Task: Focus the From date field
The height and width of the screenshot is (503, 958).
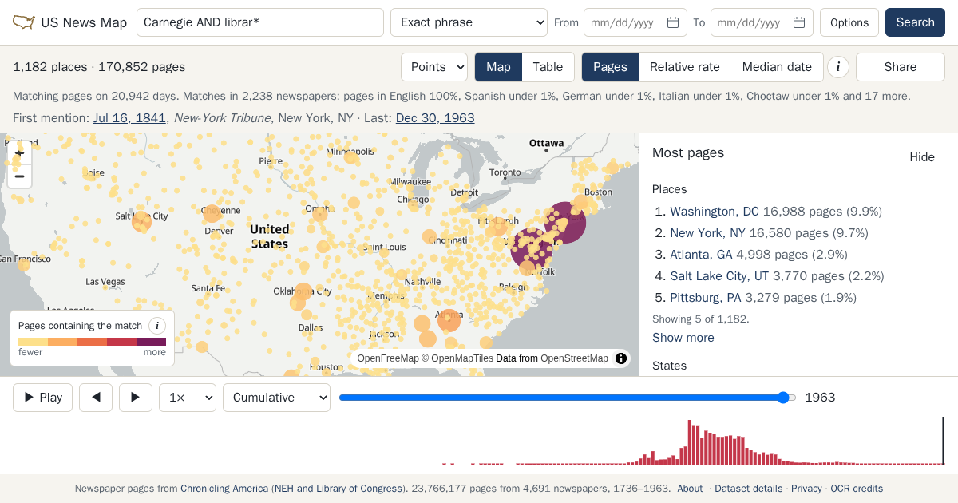Action: 635,22
